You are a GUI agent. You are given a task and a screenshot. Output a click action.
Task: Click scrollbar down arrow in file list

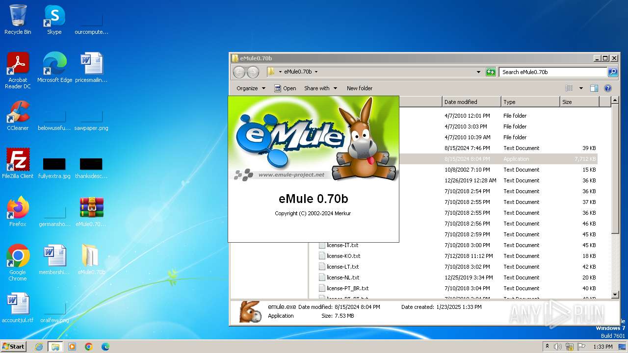coord(615,294)
